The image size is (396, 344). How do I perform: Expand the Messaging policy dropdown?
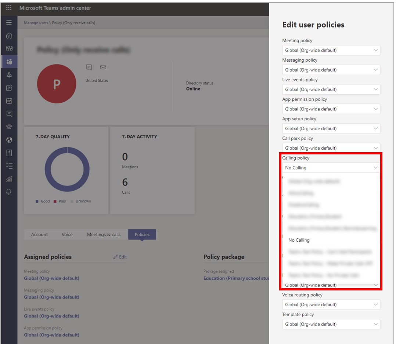[x=331, y=70]
